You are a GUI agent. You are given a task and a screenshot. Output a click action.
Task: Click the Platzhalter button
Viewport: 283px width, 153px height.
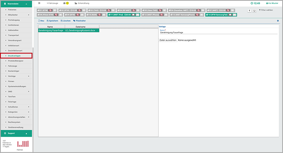click(x=80, y=21)
